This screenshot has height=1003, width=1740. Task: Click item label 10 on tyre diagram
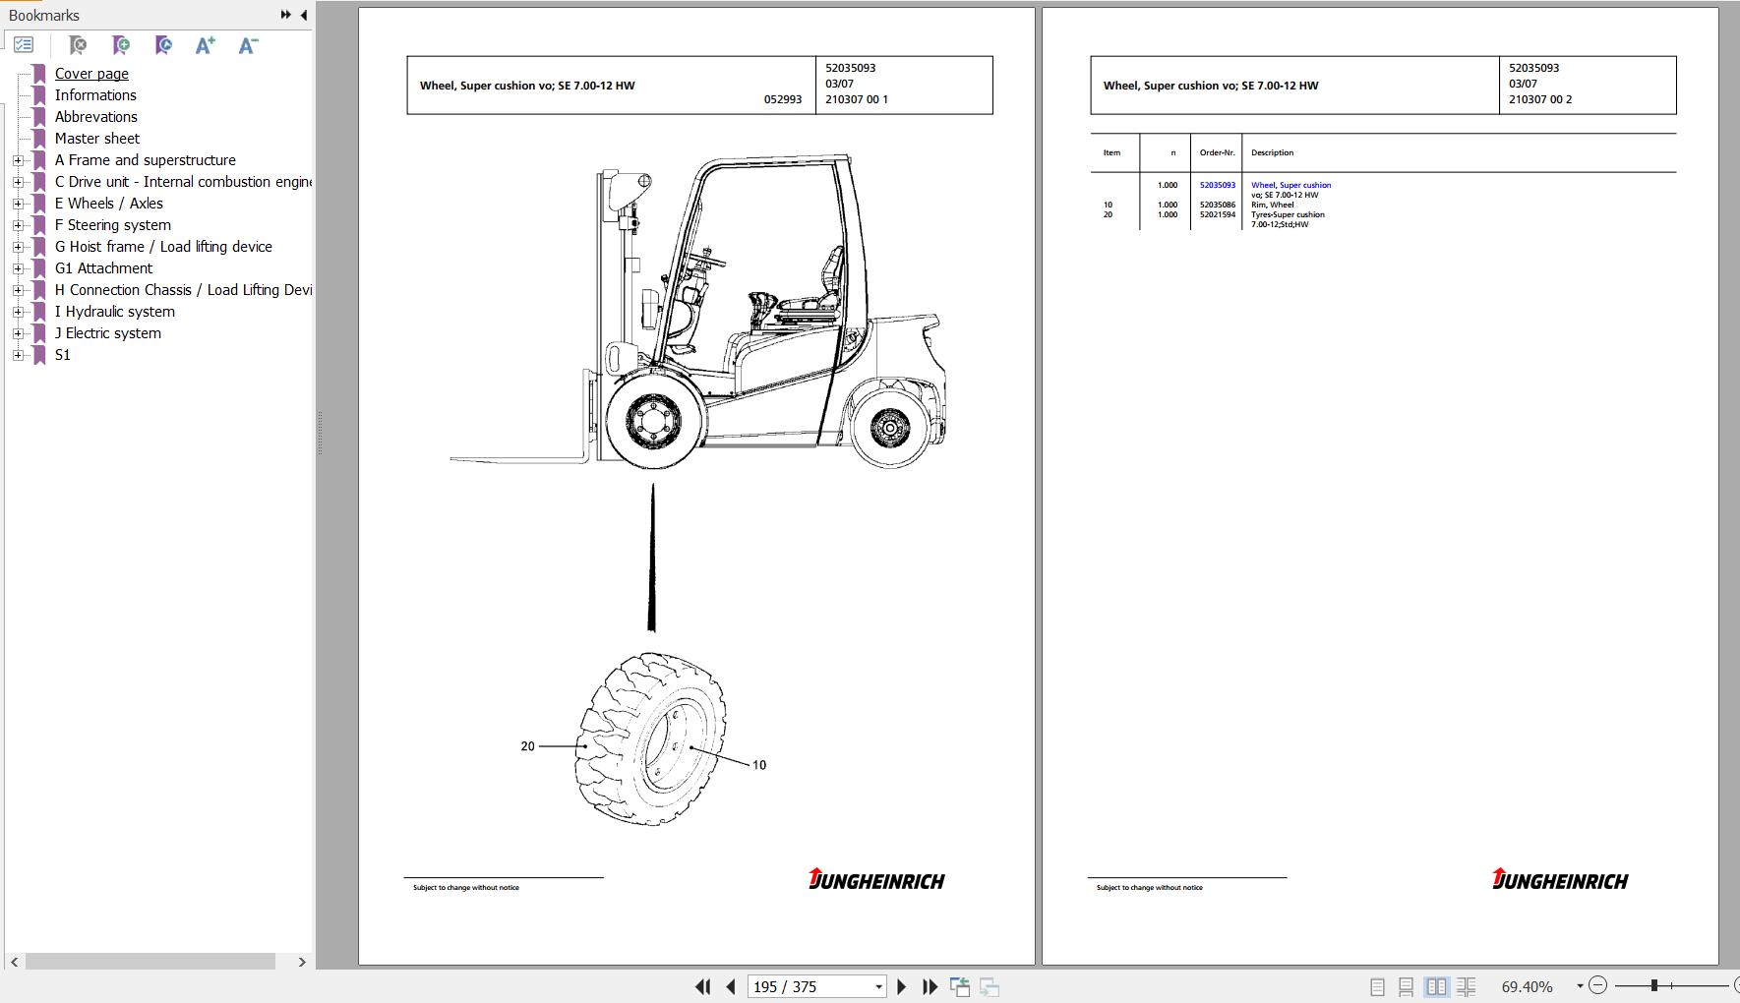coord(758,765)
